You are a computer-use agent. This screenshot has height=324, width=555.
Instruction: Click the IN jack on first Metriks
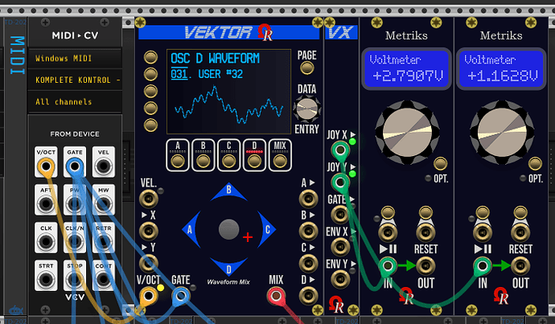point(388,265)
